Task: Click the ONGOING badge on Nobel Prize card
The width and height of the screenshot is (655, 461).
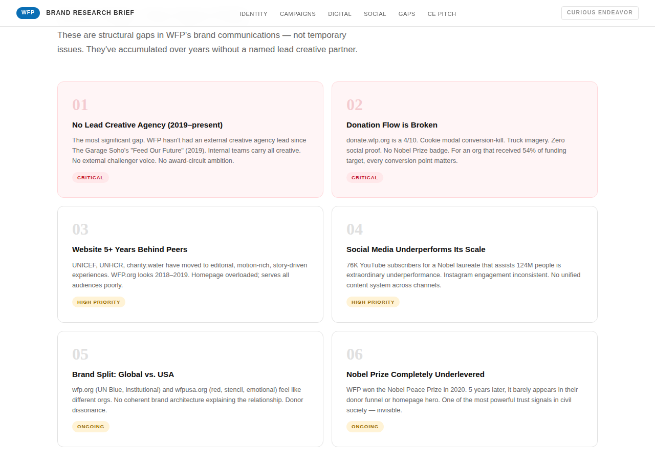Action: [365, 427]
